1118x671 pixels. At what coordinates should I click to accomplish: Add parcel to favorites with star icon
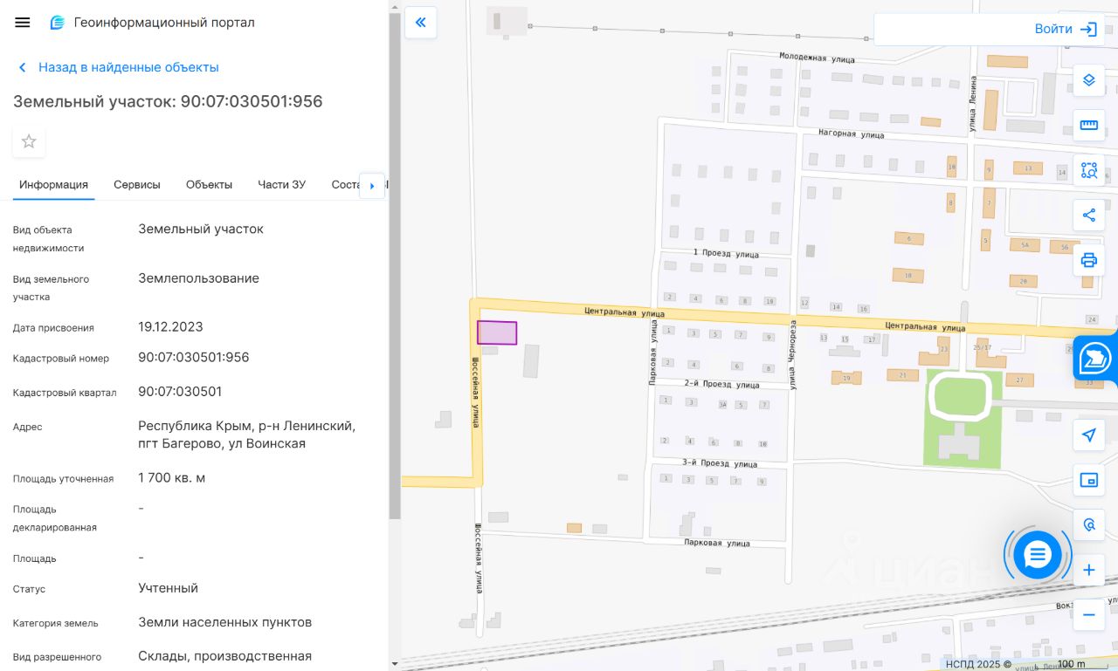tap(29, 141)
